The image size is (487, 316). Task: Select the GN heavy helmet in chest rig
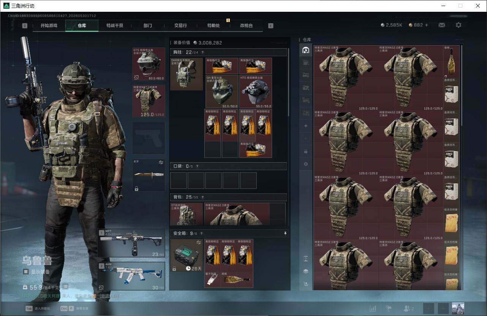(x=222, y=92)
